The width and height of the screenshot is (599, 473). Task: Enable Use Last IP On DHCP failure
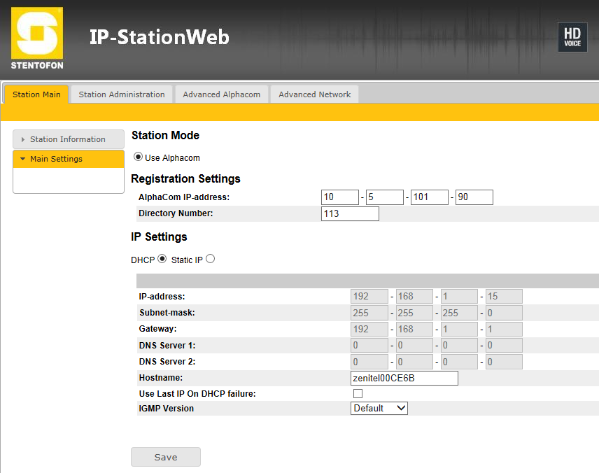tap(358, 394)
